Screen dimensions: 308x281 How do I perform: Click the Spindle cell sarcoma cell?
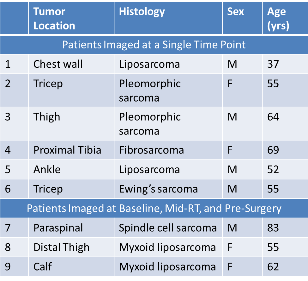pyautogui.click(x=168, y=228)
